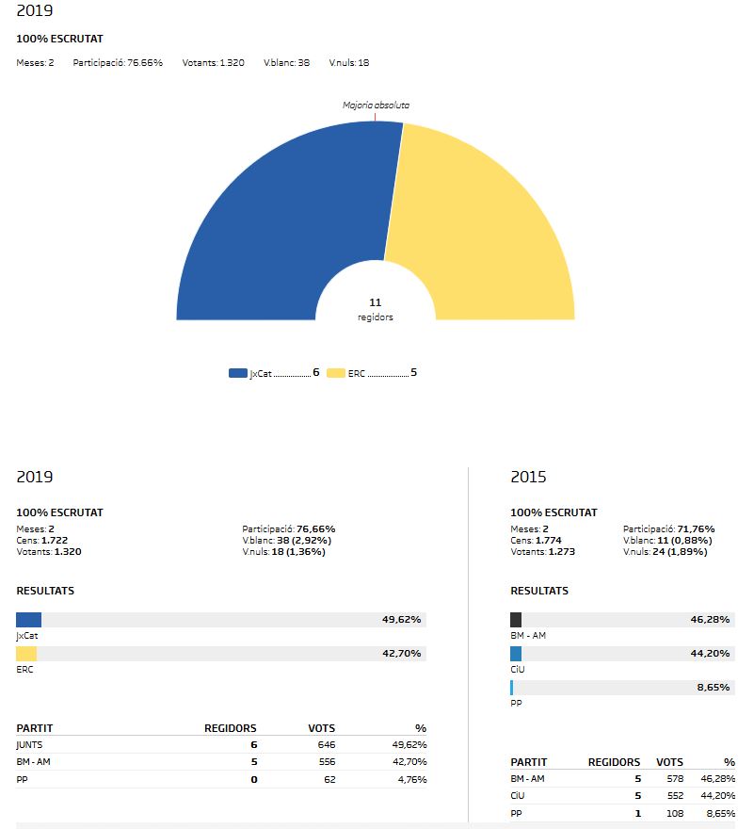Click the PP 8,65% results bar
754x829 pixels.
[621, 688]
